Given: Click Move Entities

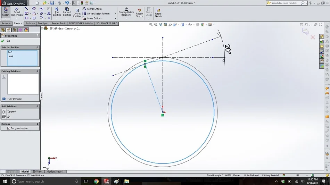Looking at the screenshot, I should point(92,18).
